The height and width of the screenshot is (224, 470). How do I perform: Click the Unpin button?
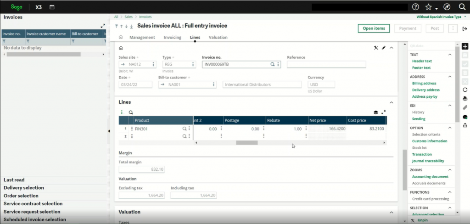pos(423,220)
